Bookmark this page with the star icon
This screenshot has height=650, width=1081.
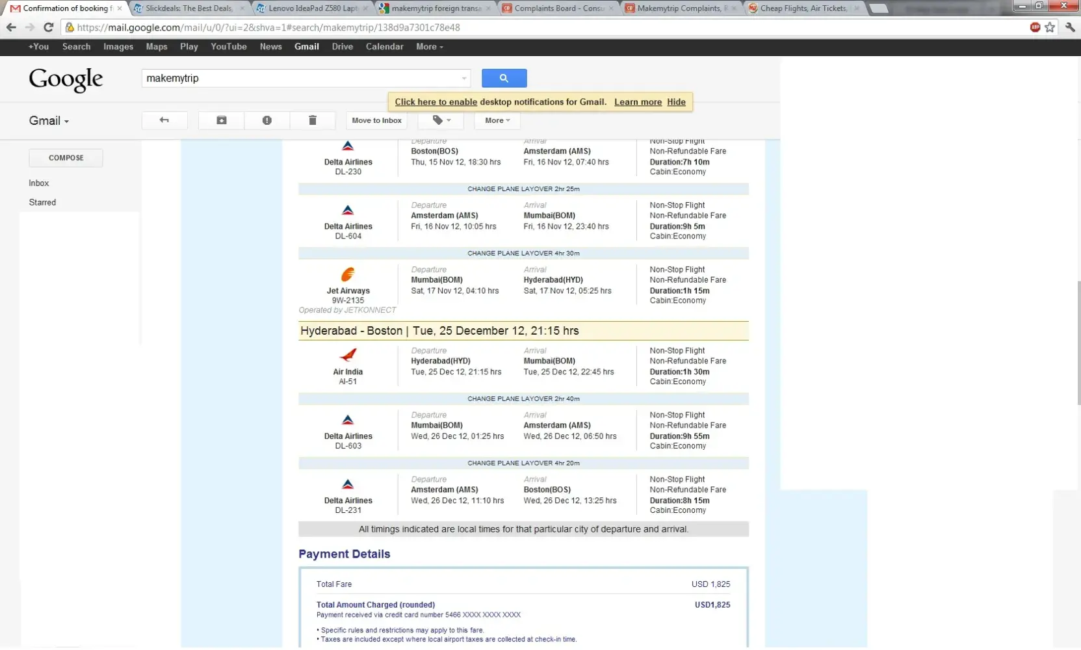(x=1050, y=27)
